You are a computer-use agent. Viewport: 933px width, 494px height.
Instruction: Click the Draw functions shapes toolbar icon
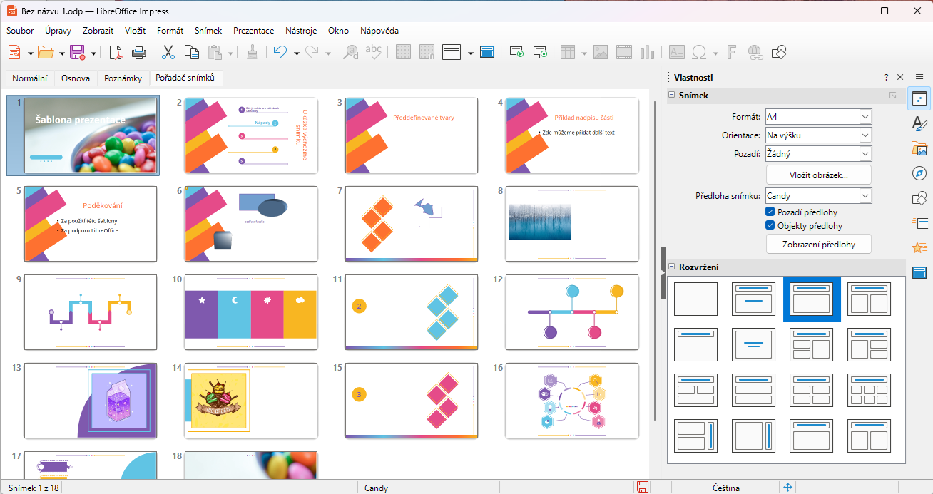pos(778,52)
